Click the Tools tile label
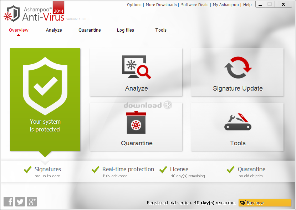 [238, 143]
